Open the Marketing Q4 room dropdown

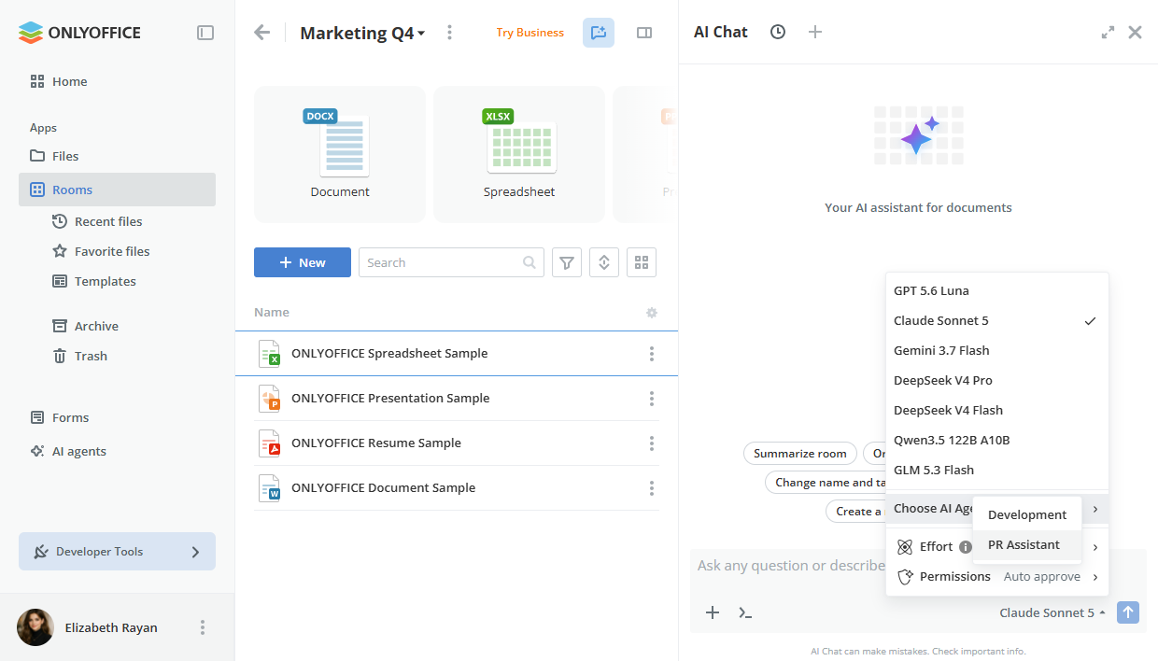[362, 33]
